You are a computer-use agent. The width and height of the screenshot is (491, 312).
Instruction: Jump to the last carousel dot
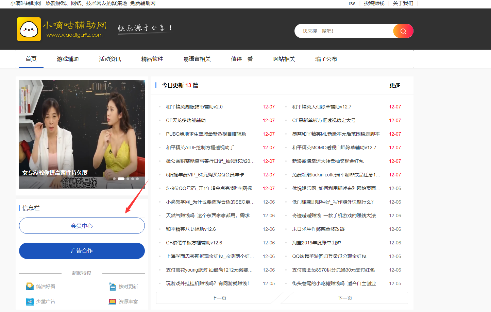coord(137,179)
